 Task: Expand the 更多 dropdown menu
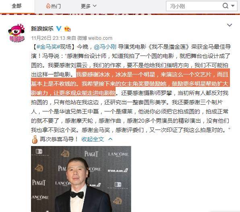tap(89, 6)
